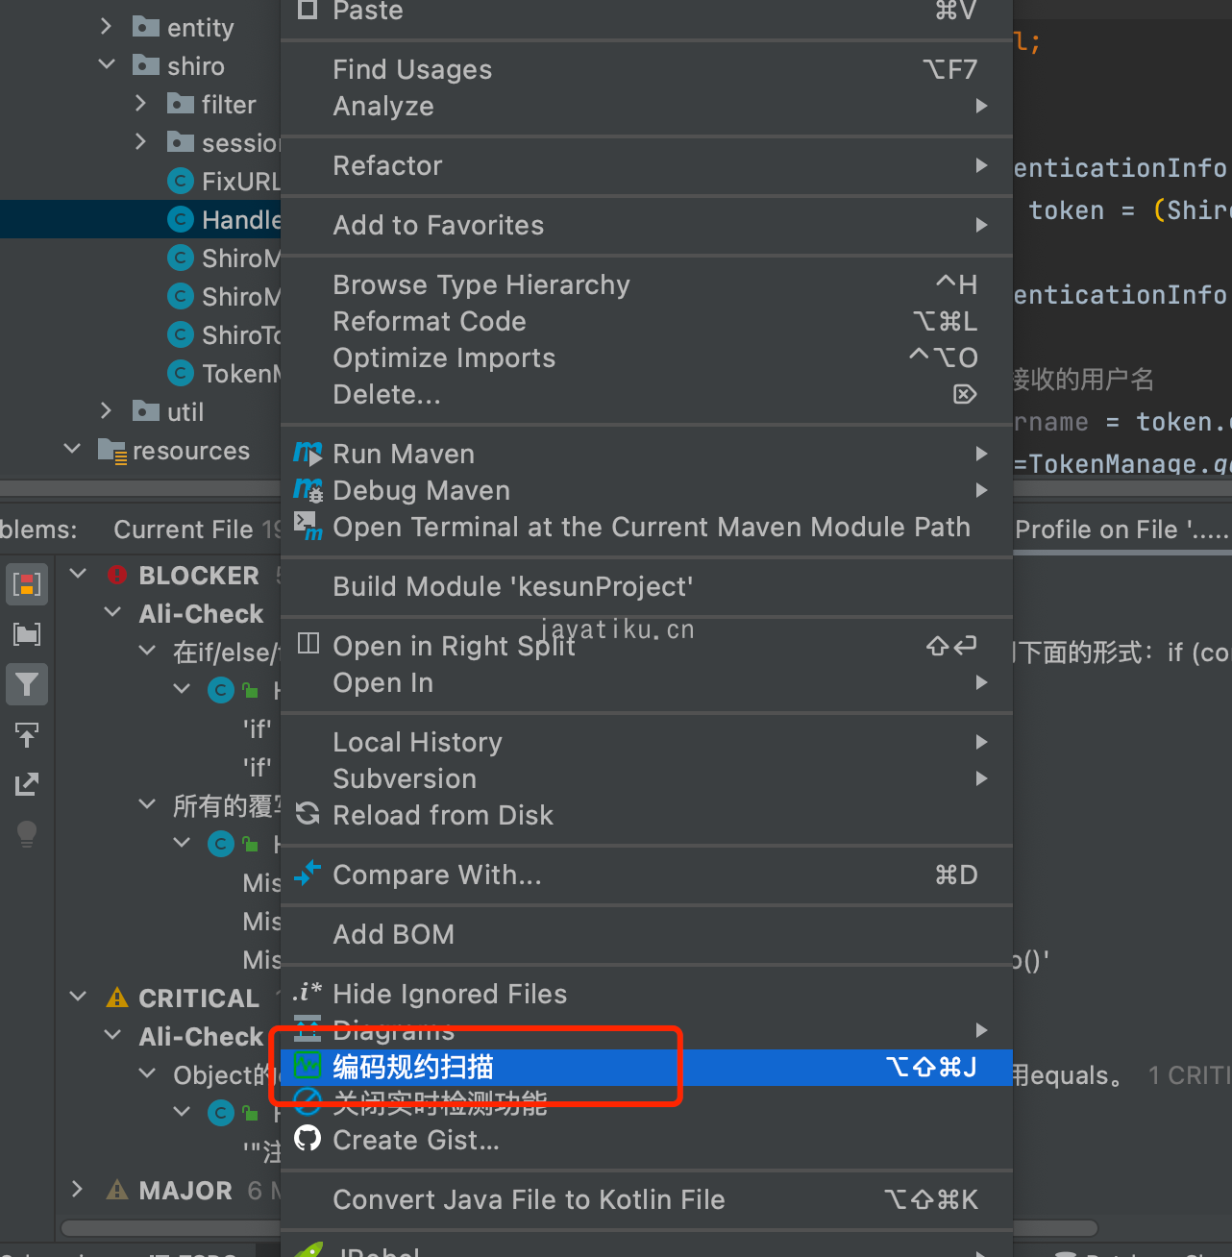Open the util folder in project tree
Screen dimensions: 1232x1257
185,412
